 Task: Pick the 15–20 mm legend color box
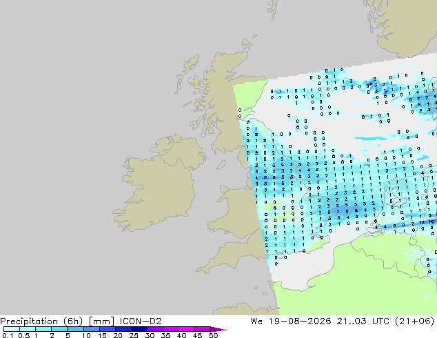107,329
